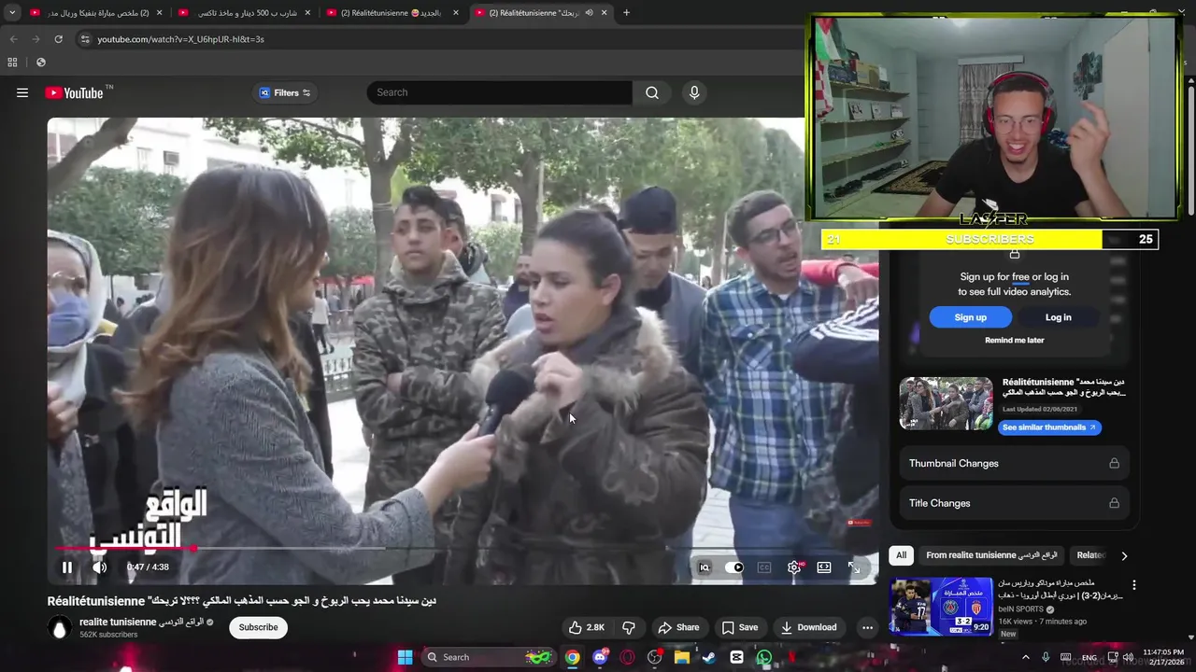Image resolution: width=1196 pixels, height=672 pixels.
Task: Open the site information icon in address bar
Action: tap(85, 39)
